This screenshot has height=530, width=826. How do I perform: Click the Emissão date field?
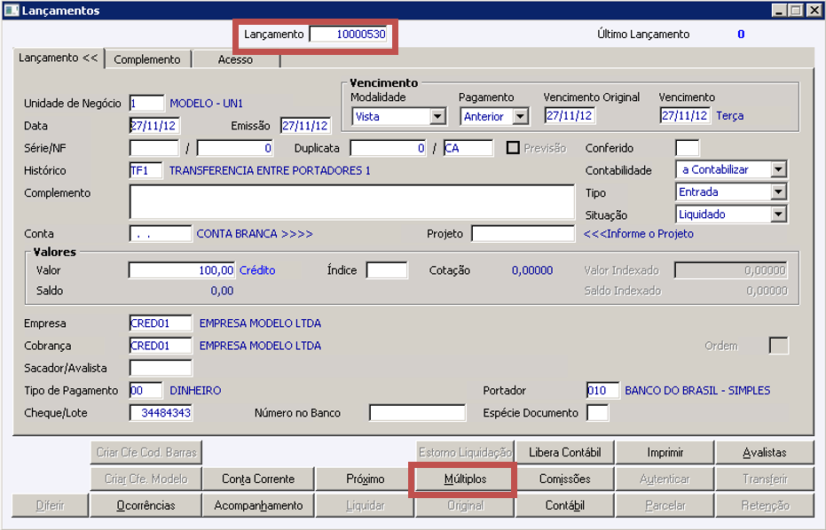coord(305,126)
